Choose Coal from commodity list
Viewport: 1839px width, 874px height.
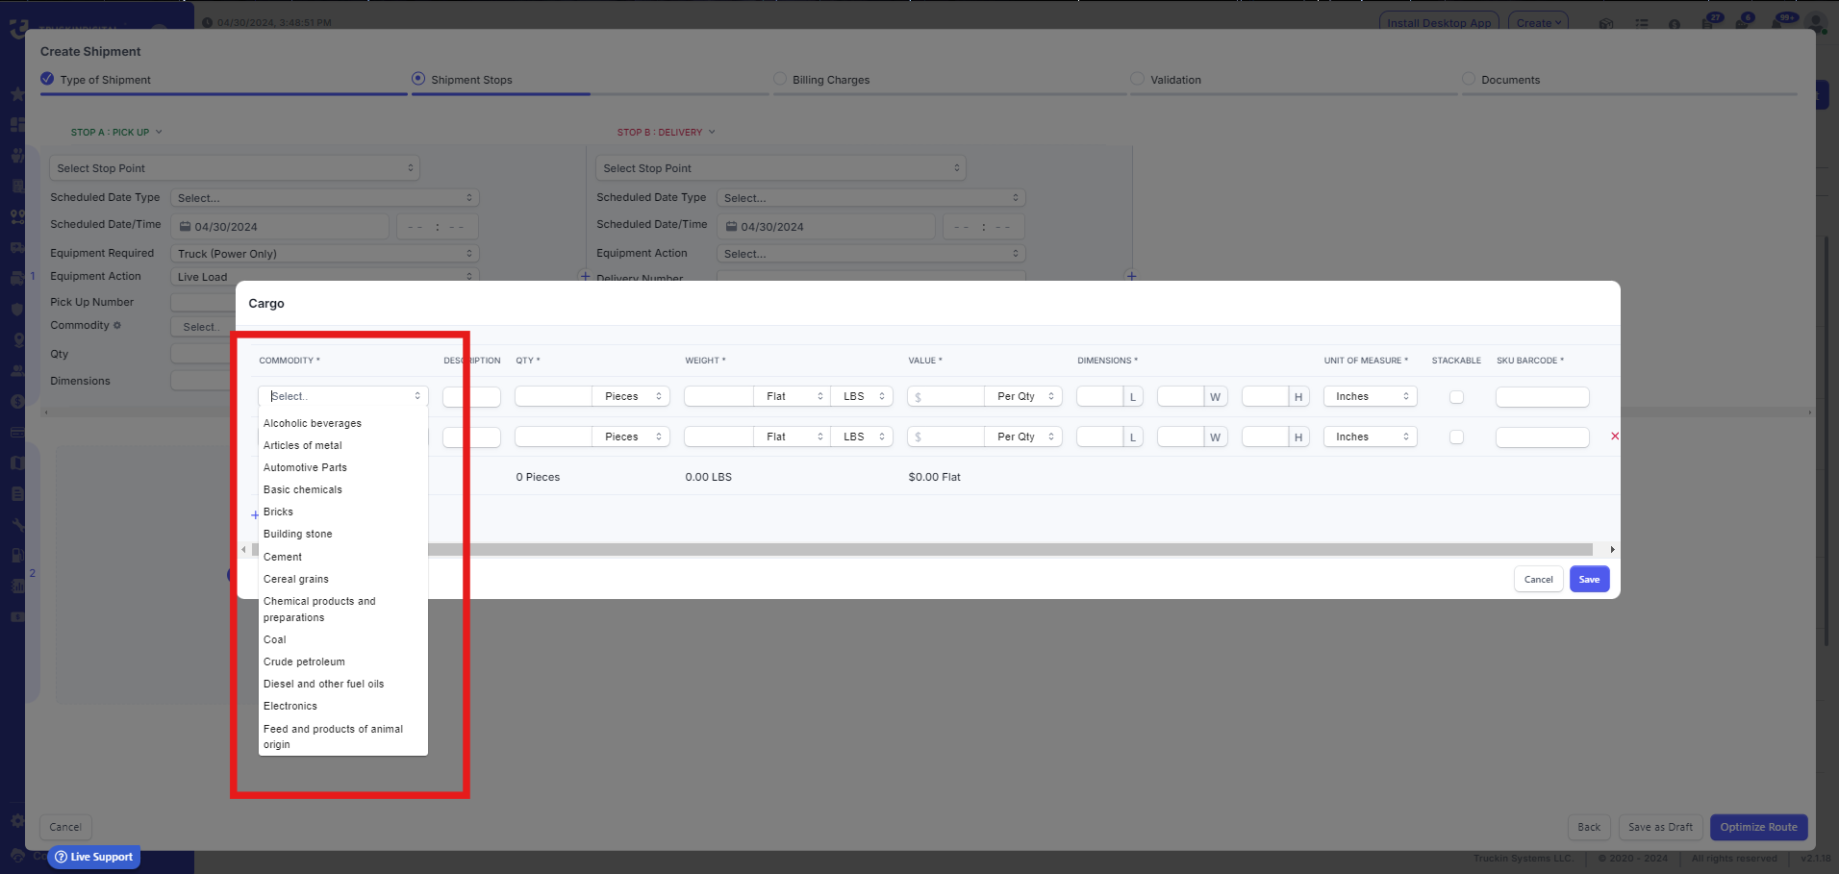pyautogui.click(x=275, y=639)
